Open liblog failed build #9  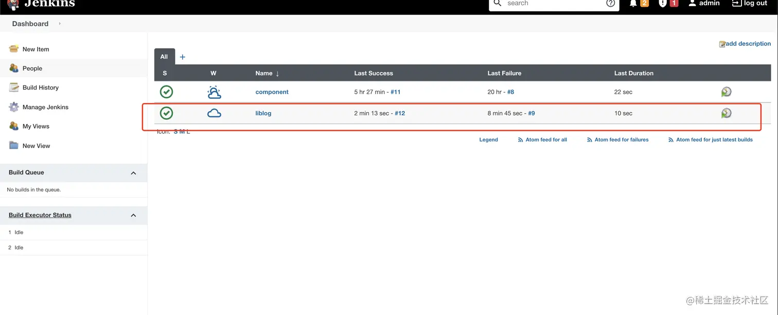[x=532, y=113]
